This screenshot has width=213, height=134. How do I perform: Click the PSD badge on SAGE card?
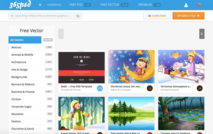pyautogui.click(x=100, y=88)
